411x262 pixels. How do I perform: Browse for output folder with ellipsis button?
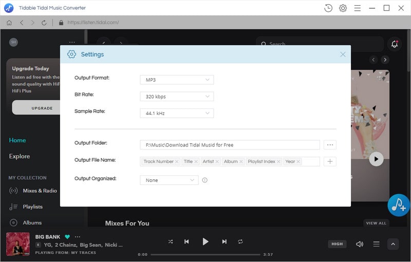[330, 145]
